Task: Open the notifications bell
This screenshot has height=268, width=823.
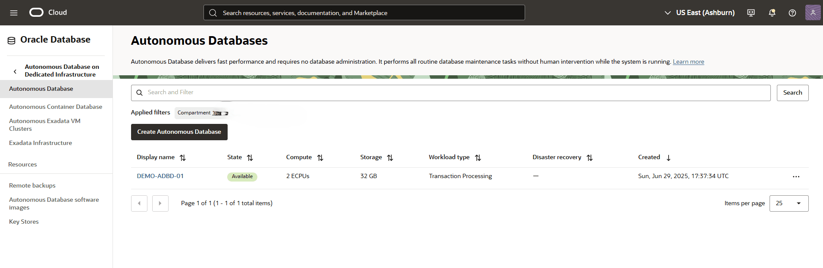Action: point(772,13)
